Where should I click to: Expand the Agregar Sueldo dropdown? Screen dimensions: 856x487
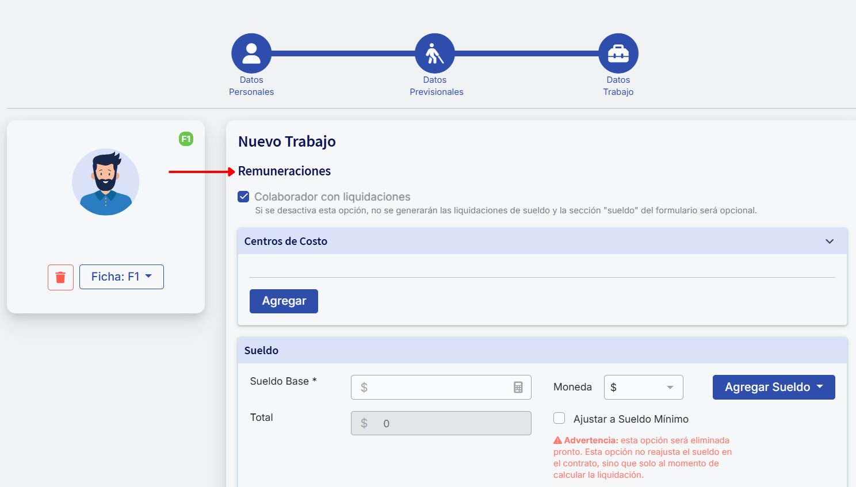(773, 387)
